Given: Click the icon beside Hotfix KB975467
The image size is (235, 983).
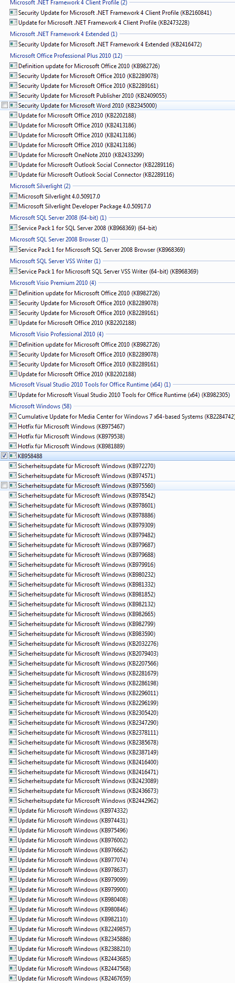Looking at the screenshot, I should tap(13, 427).
